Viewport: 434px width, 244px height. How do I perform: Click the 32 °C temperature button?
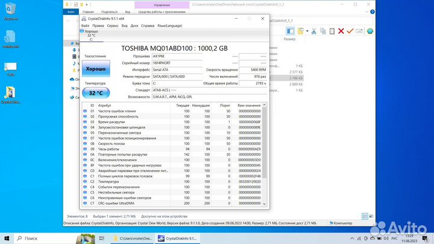coord(96,93)
